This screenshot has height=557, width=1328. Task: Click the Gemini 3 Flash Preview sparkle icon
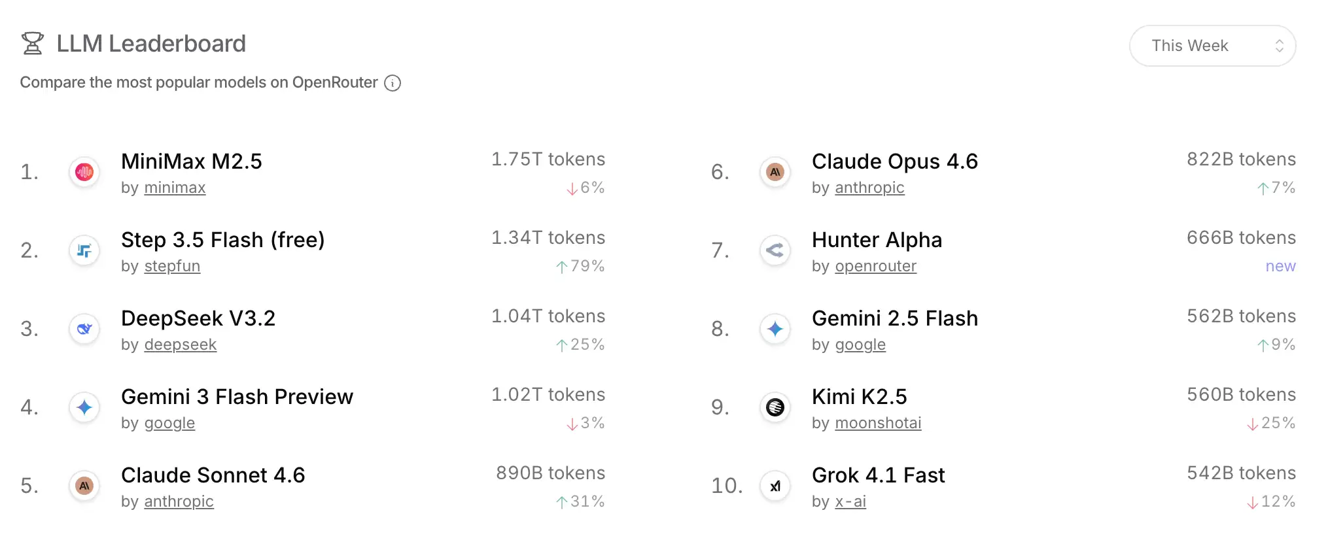84,407
